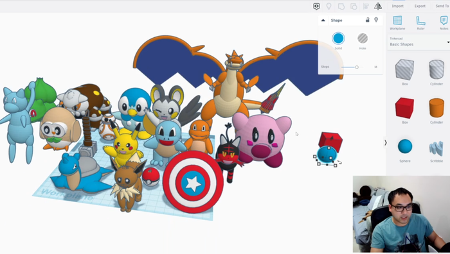The width and height of the screenshot is (450, 254).
Task: Collapse the shapes side panel with the arrow
Action: tap(386, 142)
